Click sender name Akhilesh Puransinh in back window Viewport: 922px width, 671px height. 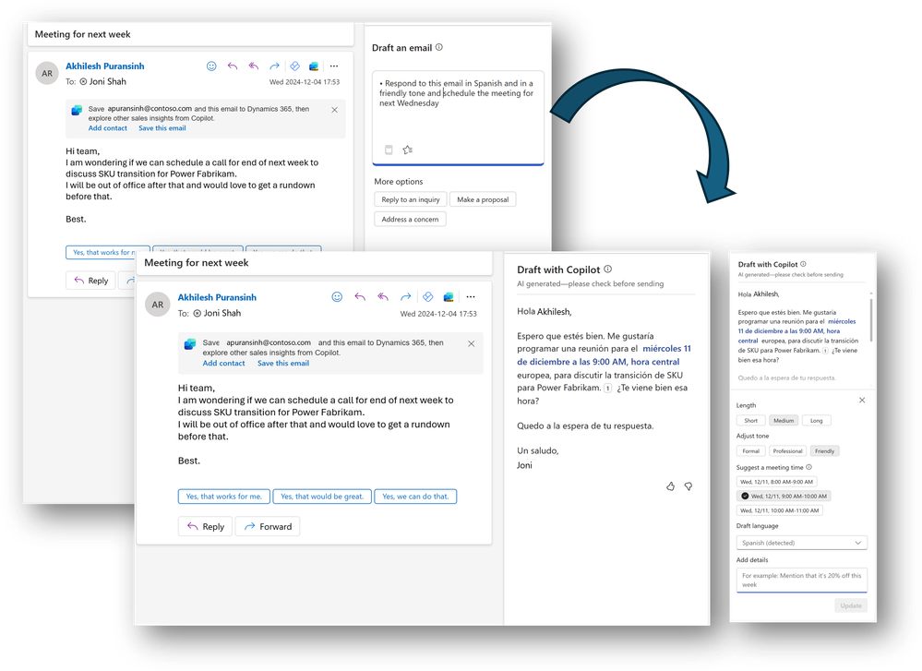pyautogui.click(x=104, y=66)
